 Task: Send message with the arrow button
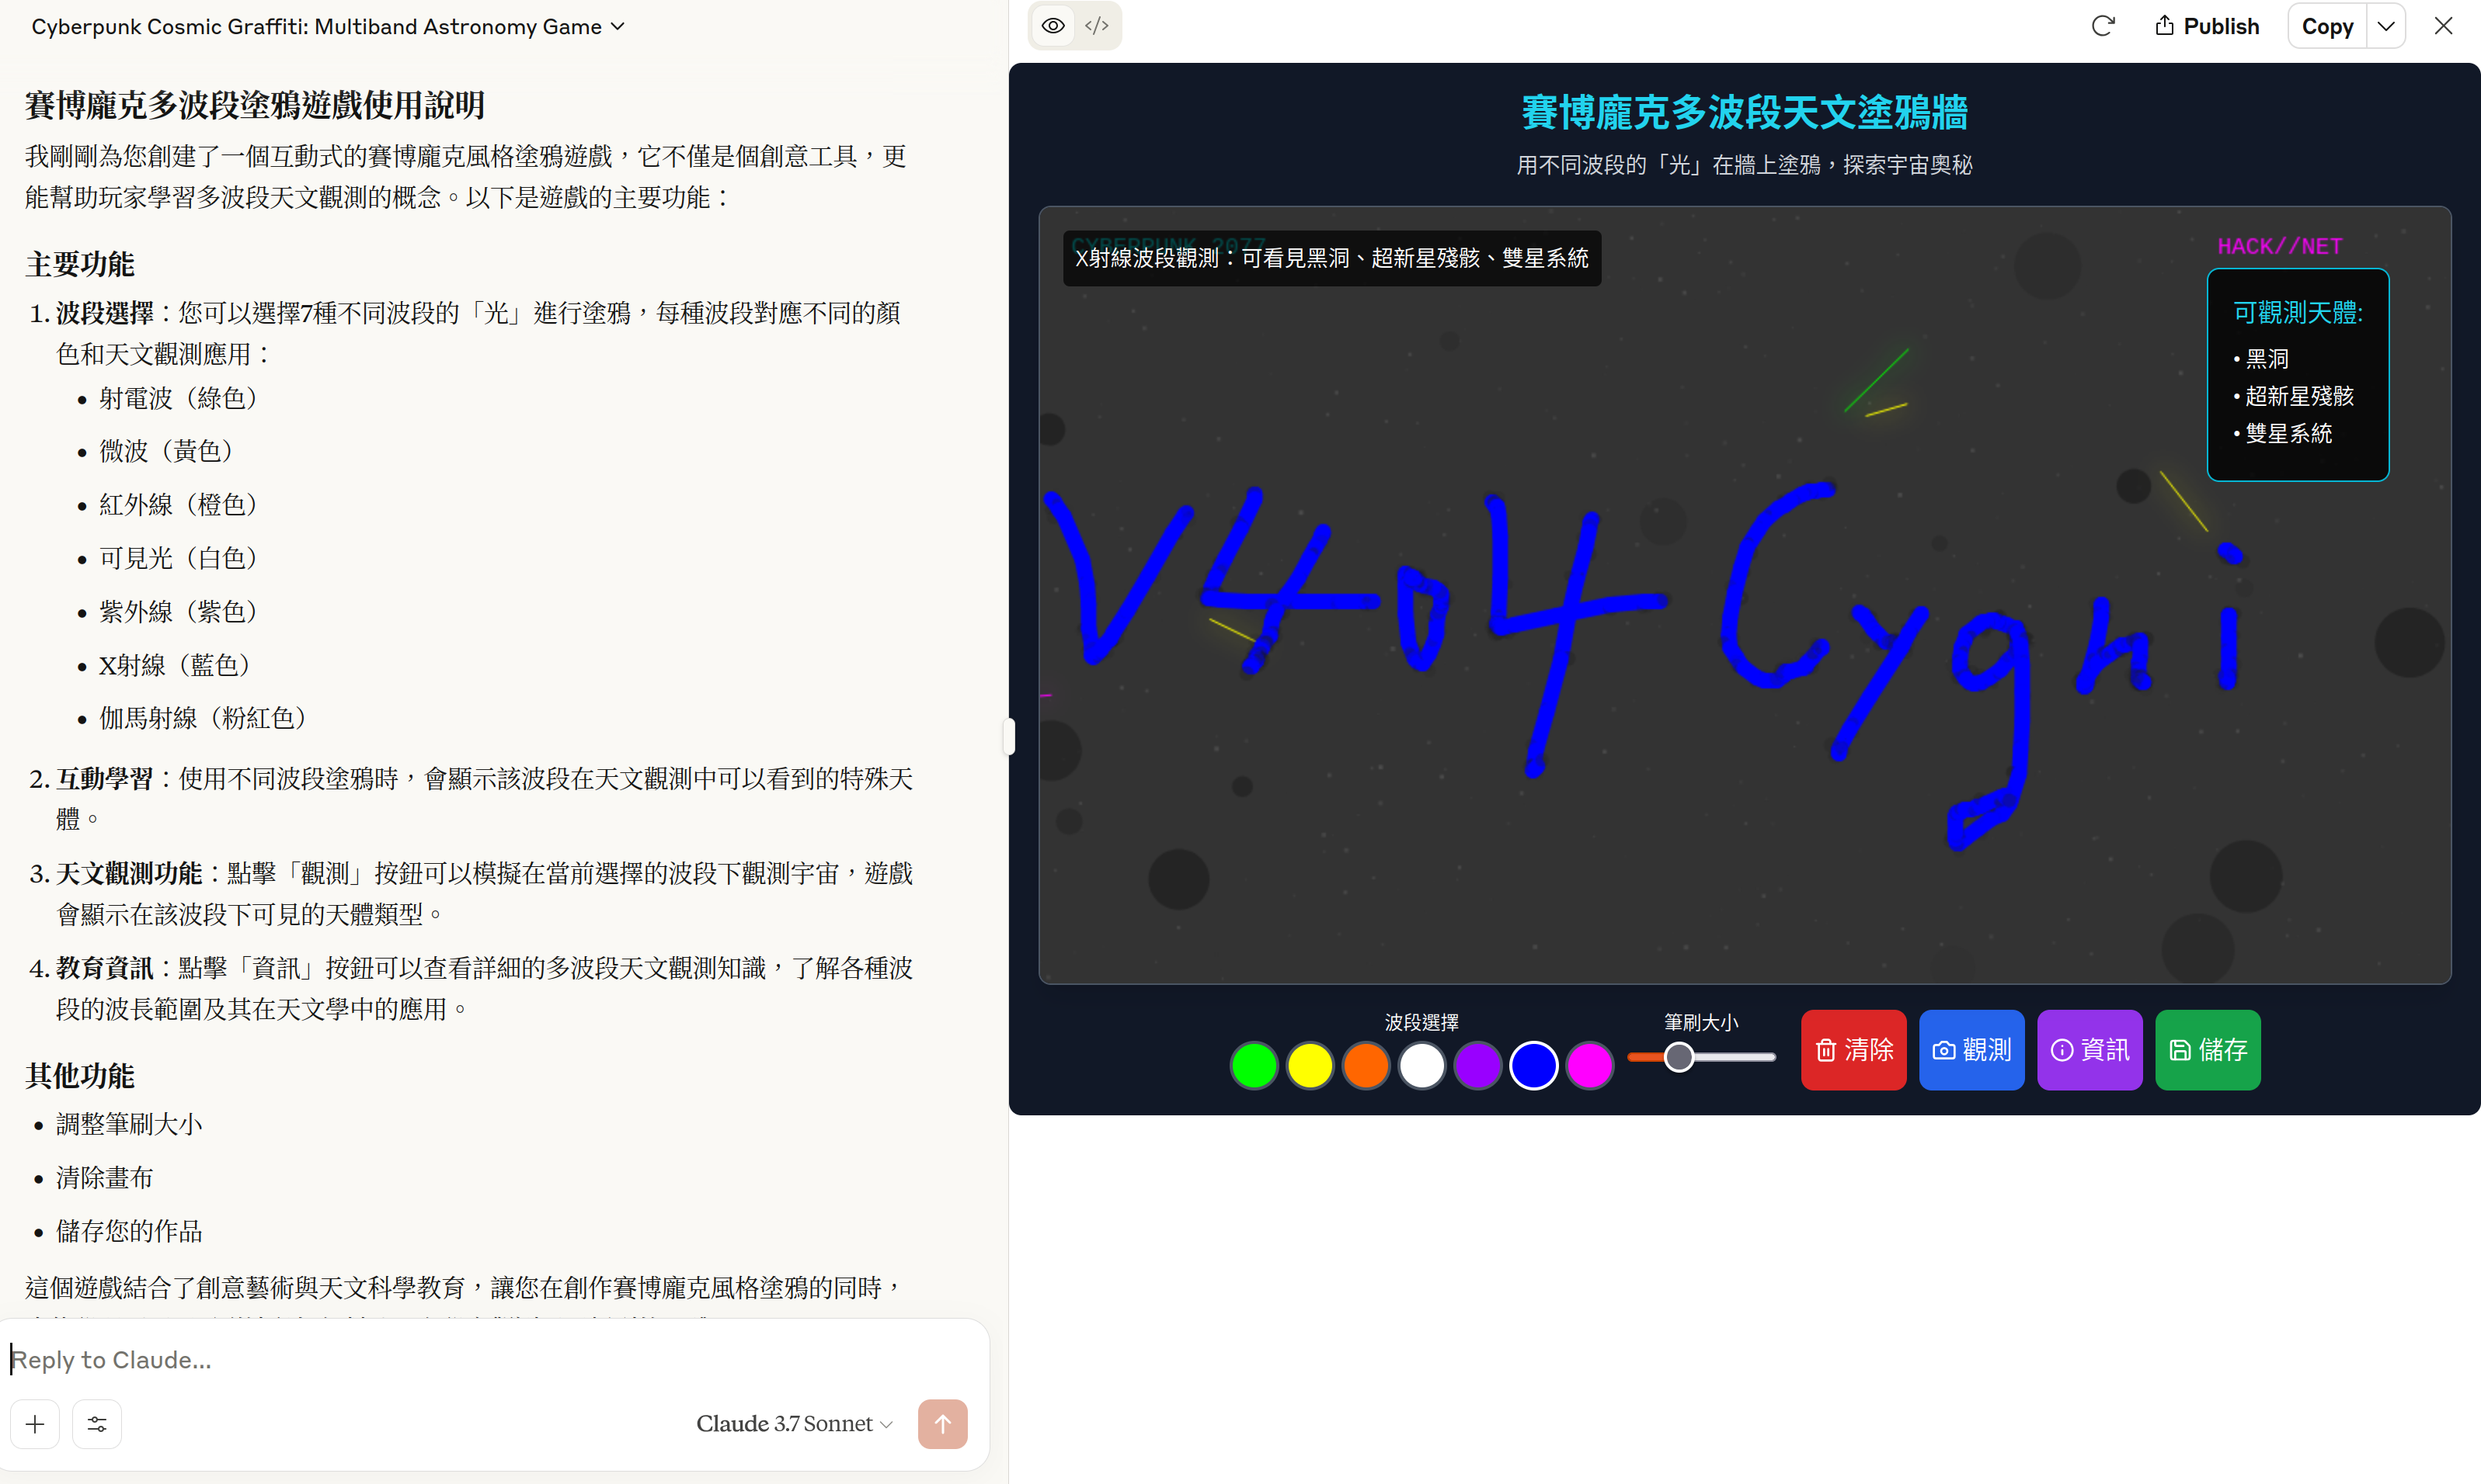(x=943, y=1424)
